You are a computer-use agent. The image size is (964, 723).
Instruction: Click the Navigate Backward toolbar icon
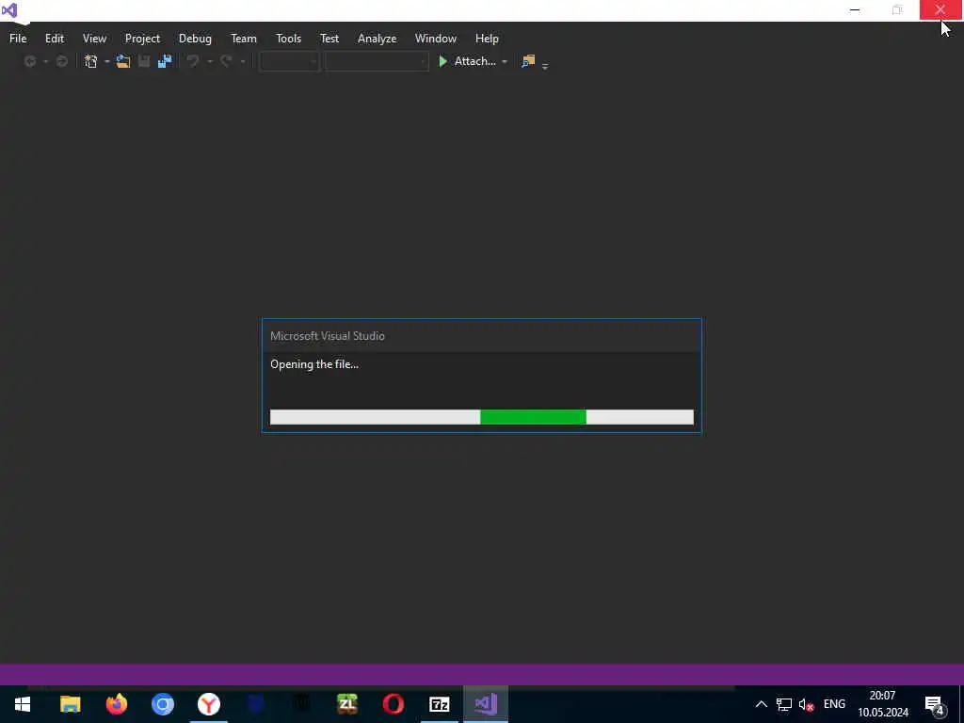click(29, 61)
